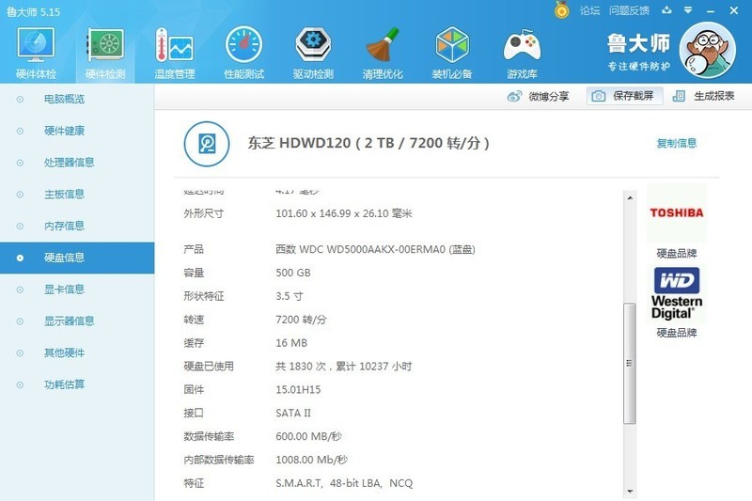Click the 101.60 x 146.99 x 26.10 毫米 dimension value
This screenshot has width=752, height=501.
(343, 213)
